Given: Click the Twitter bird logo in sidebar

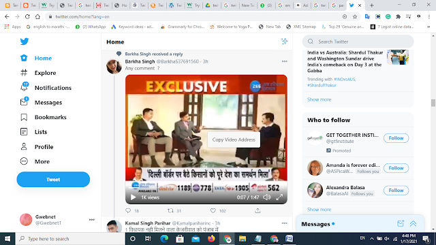Looking at the screenshot, I should coord(25,42).
